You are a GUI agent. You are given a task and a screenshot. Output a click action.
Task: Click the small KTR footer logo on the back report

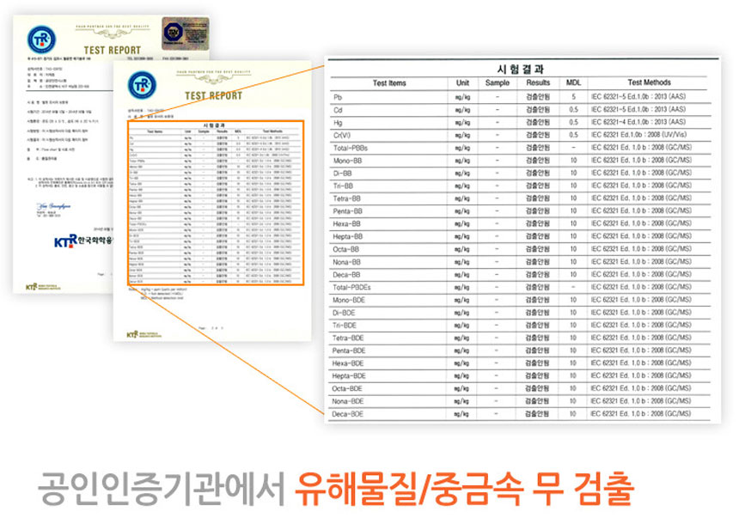click(x=32, y=286)
